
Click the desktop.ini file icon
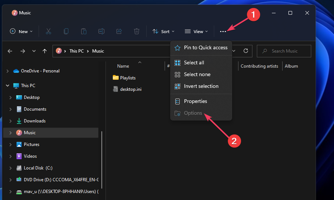pos(115,89)
